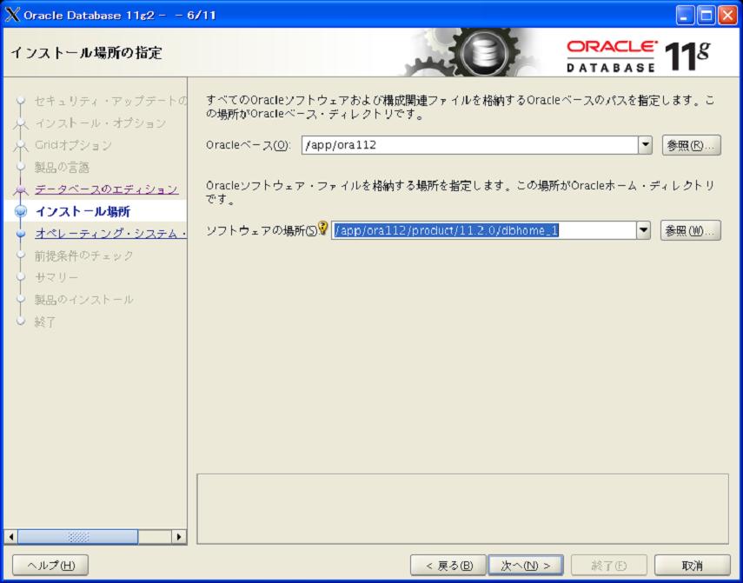Click the インストール場所の指定 page heading

[x=87, y=52]
